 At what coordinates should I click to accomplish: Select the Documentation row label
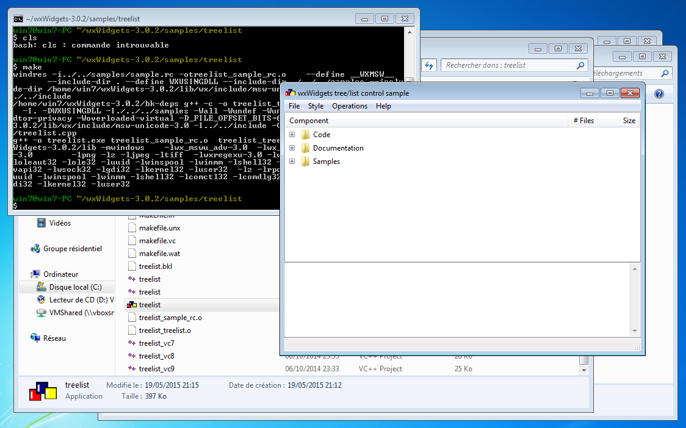(338, 148)
